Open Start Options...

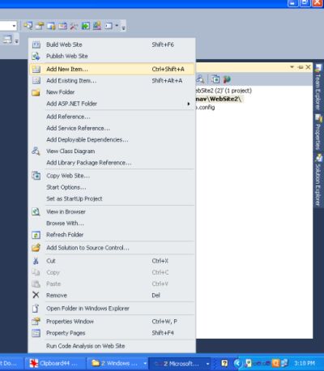pos(112,187)
